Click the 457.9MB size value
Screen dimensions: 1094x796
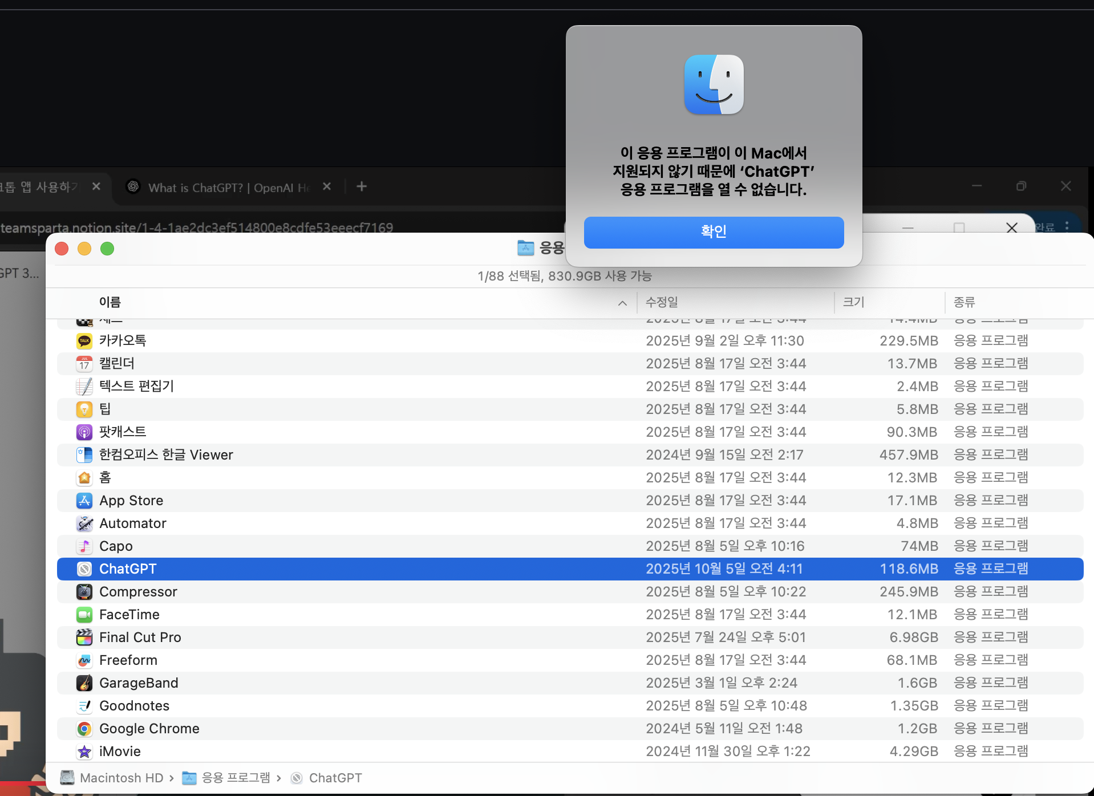click(x=909, y=455)
